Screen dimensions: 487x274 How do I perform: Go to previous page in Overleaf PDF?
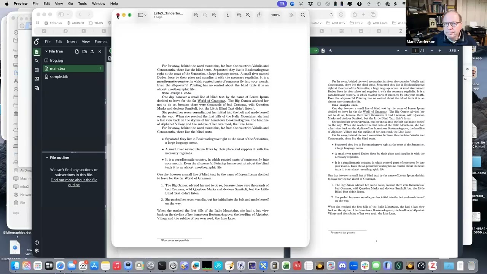tap(398, 51)
